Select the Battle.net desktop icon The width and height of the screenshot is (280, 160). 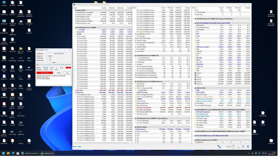pos(12,40)
